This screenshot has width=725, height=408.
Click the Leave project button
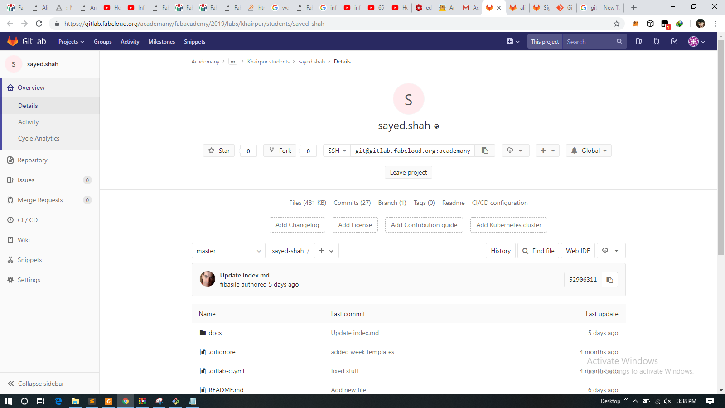(x=408, y=172)
